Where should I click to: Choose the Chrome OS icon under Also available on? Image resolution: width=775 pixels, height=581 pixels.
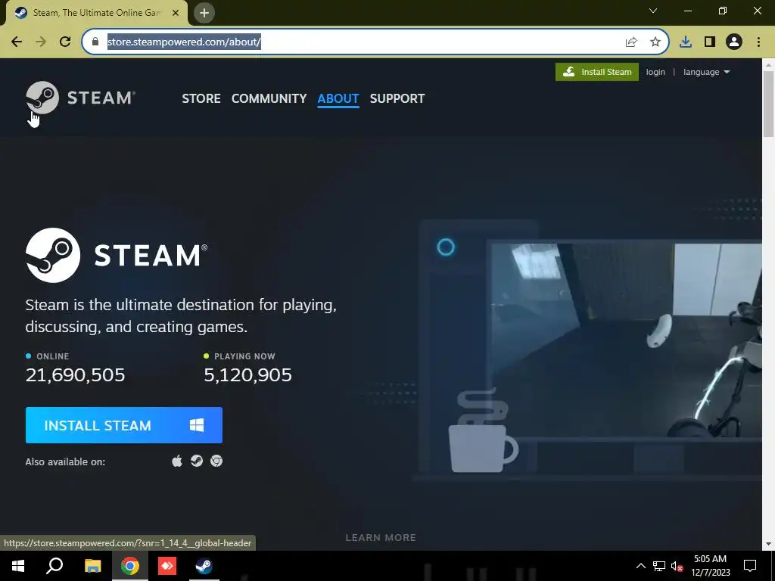click(216, 461)
